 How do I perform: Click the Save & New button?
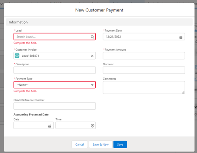click(101, 144)
